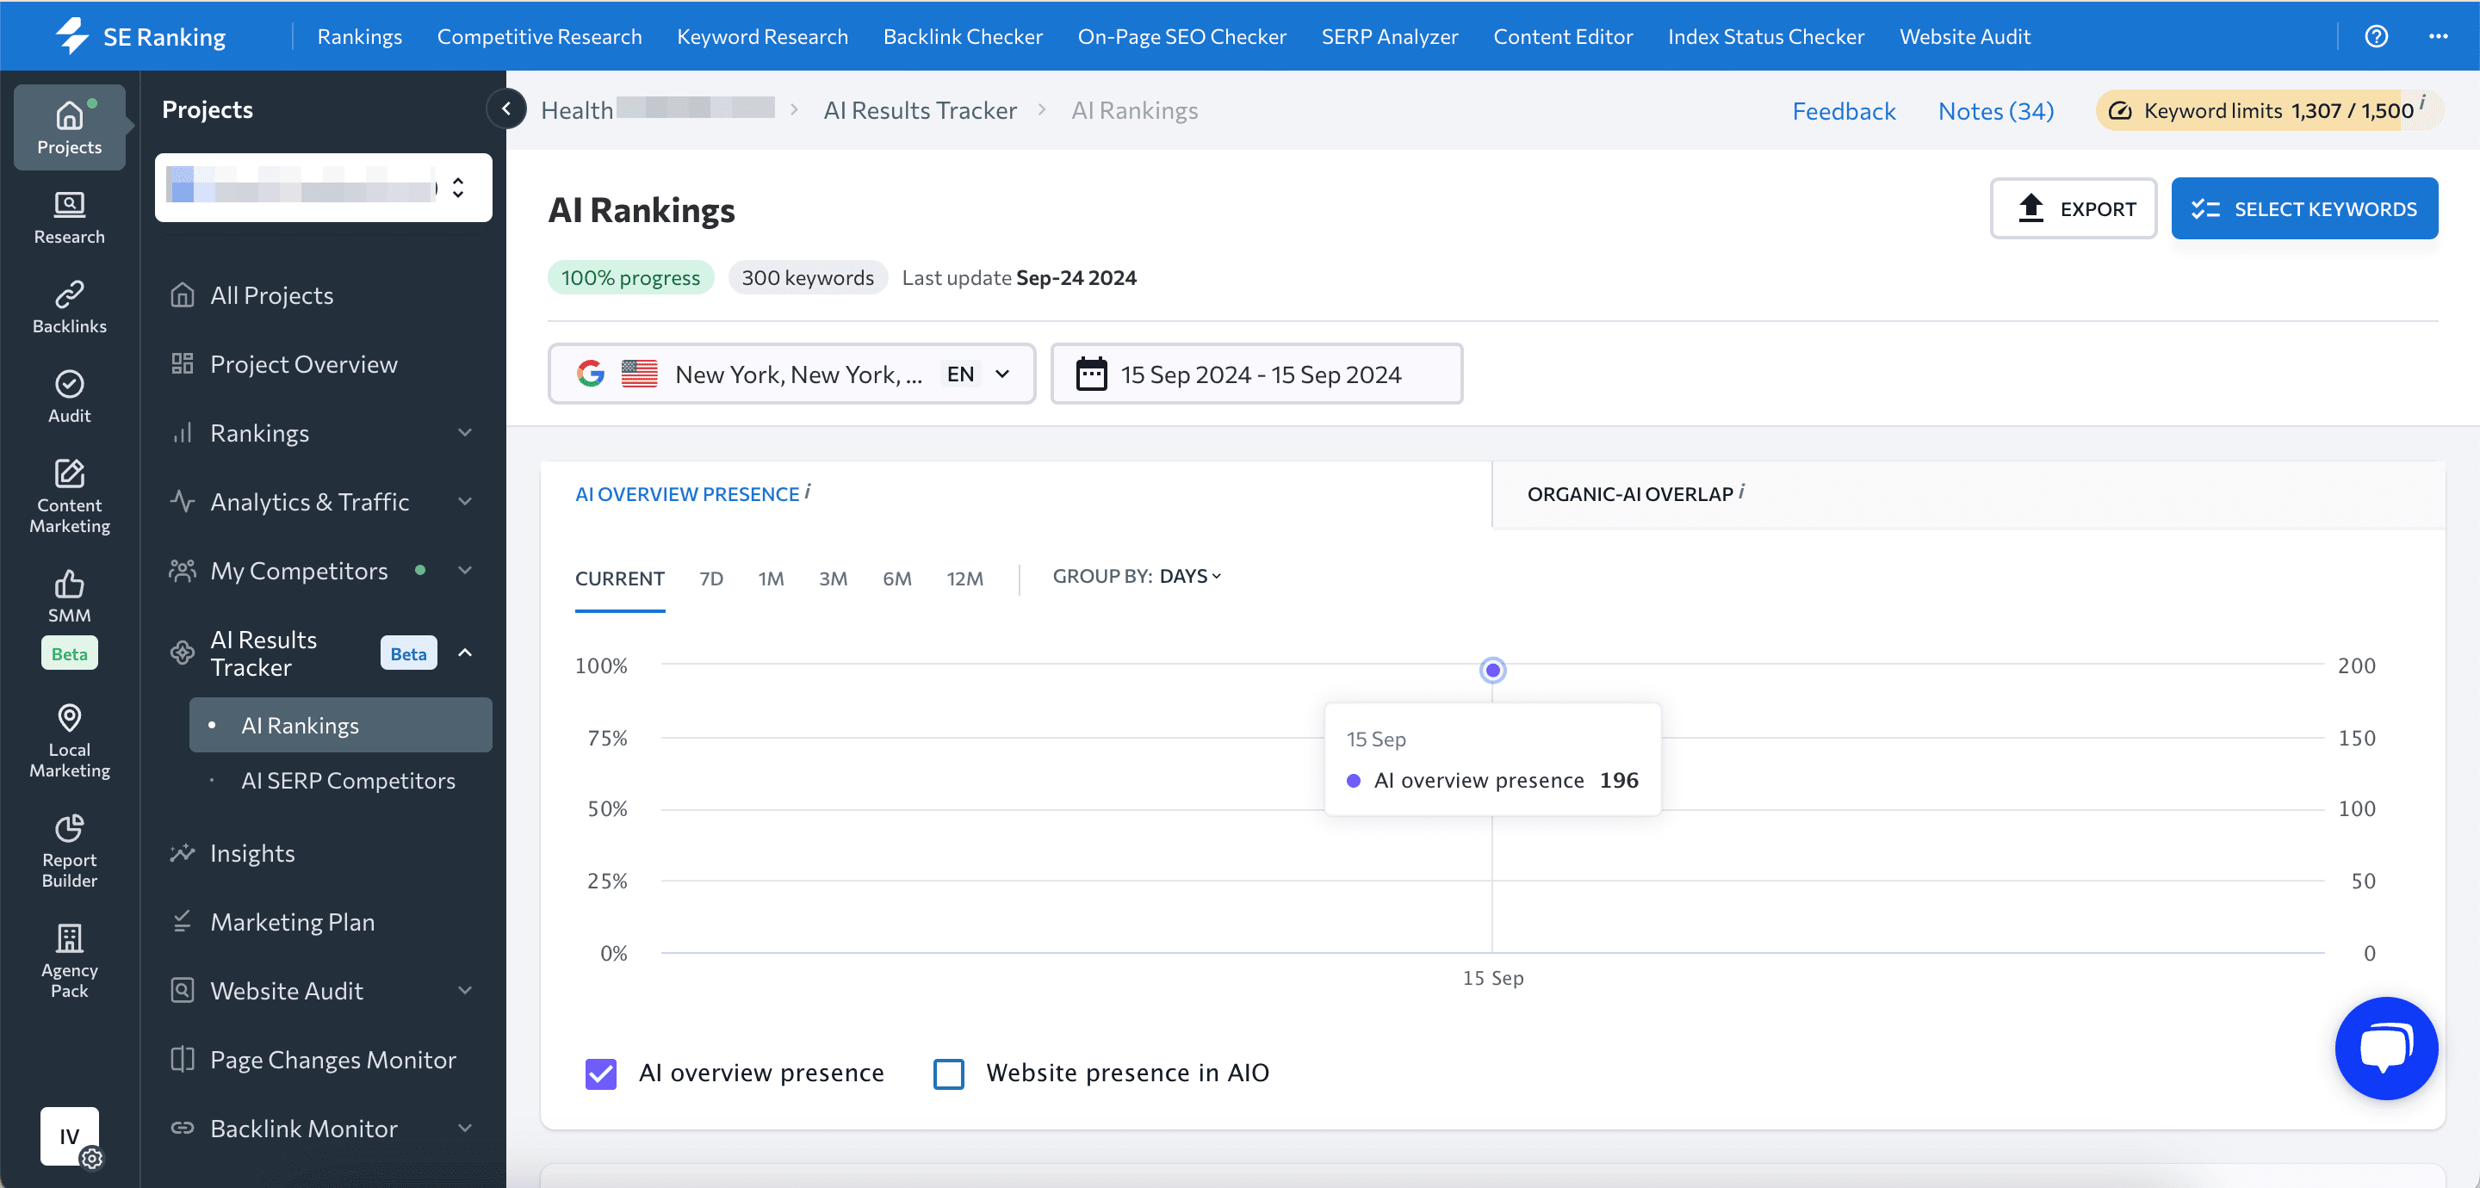
Task: Click info icon next to keyword limits
Action: [x=2422, y=102]
